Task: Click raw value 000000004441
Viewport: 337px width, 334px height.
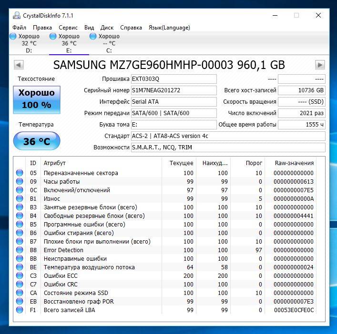Action: tap(294, 216)
